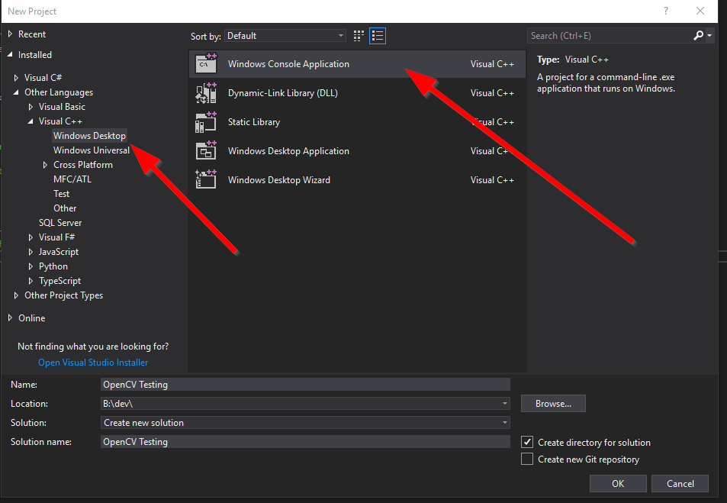Select the Other category under Visual C++
Screen dimensions: 727x503
(x=65, y=208)
